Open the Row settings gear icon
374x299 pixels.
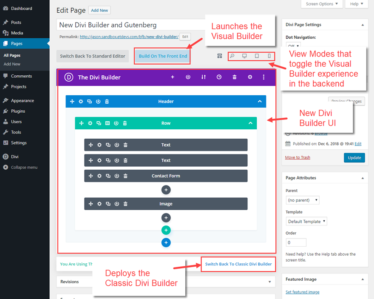[90, 123]
